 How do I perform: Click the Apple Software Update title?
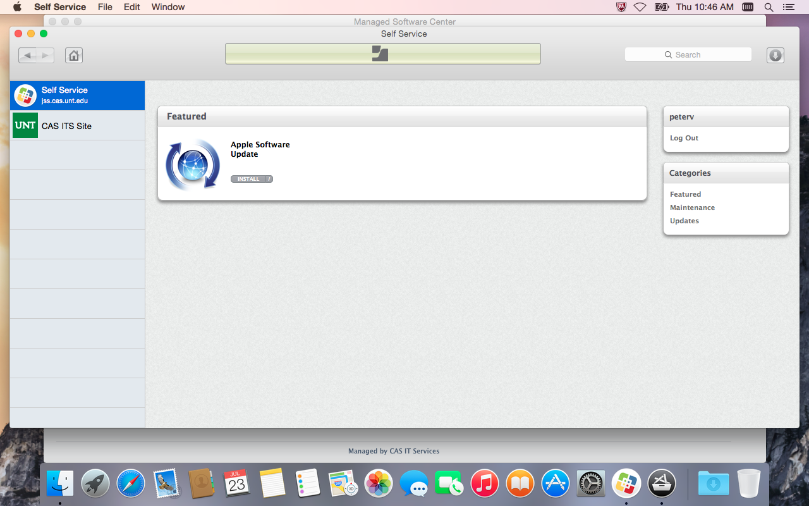[260, 149]
